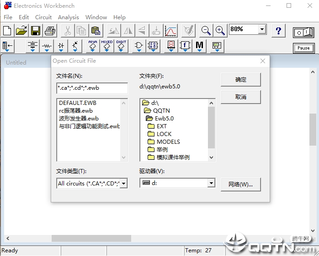
Task: Select LOCK folder in tree
Action: (159, 134)
